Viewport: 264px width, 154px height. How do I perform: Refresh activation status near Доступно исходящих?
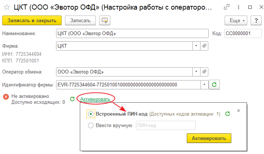tap(72, 99)
